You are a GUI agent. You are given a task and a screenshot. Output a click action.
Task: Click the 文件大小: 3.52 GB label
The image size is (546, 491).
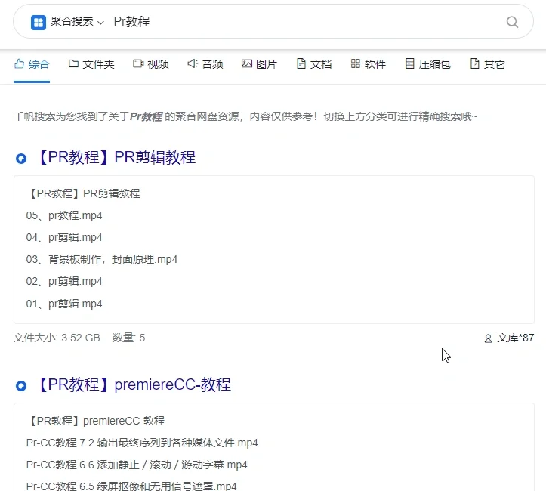click(57, 338)
